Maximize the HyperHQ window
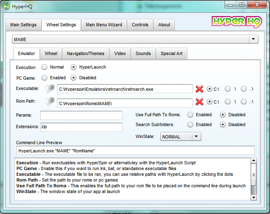 [242, 5]
